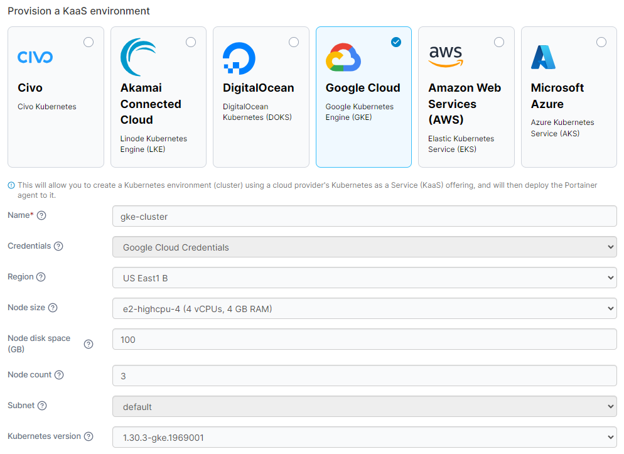Open help tooltip icon beside Name

42,215
